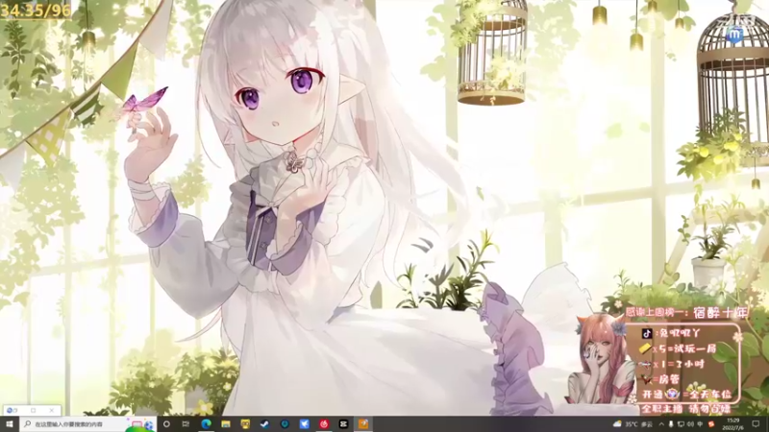Click the 34.35/96 counter text
769x432 pixels.
(x=36, y=11)
